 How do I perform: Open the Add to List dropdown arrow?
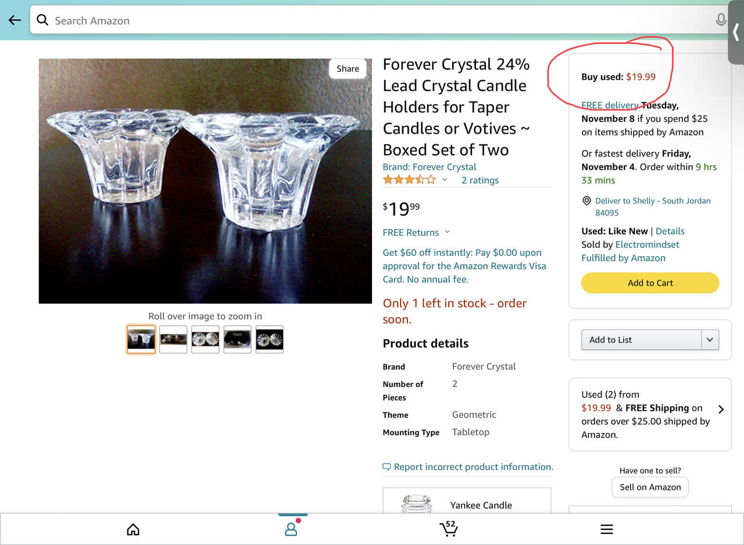(710, 340)
